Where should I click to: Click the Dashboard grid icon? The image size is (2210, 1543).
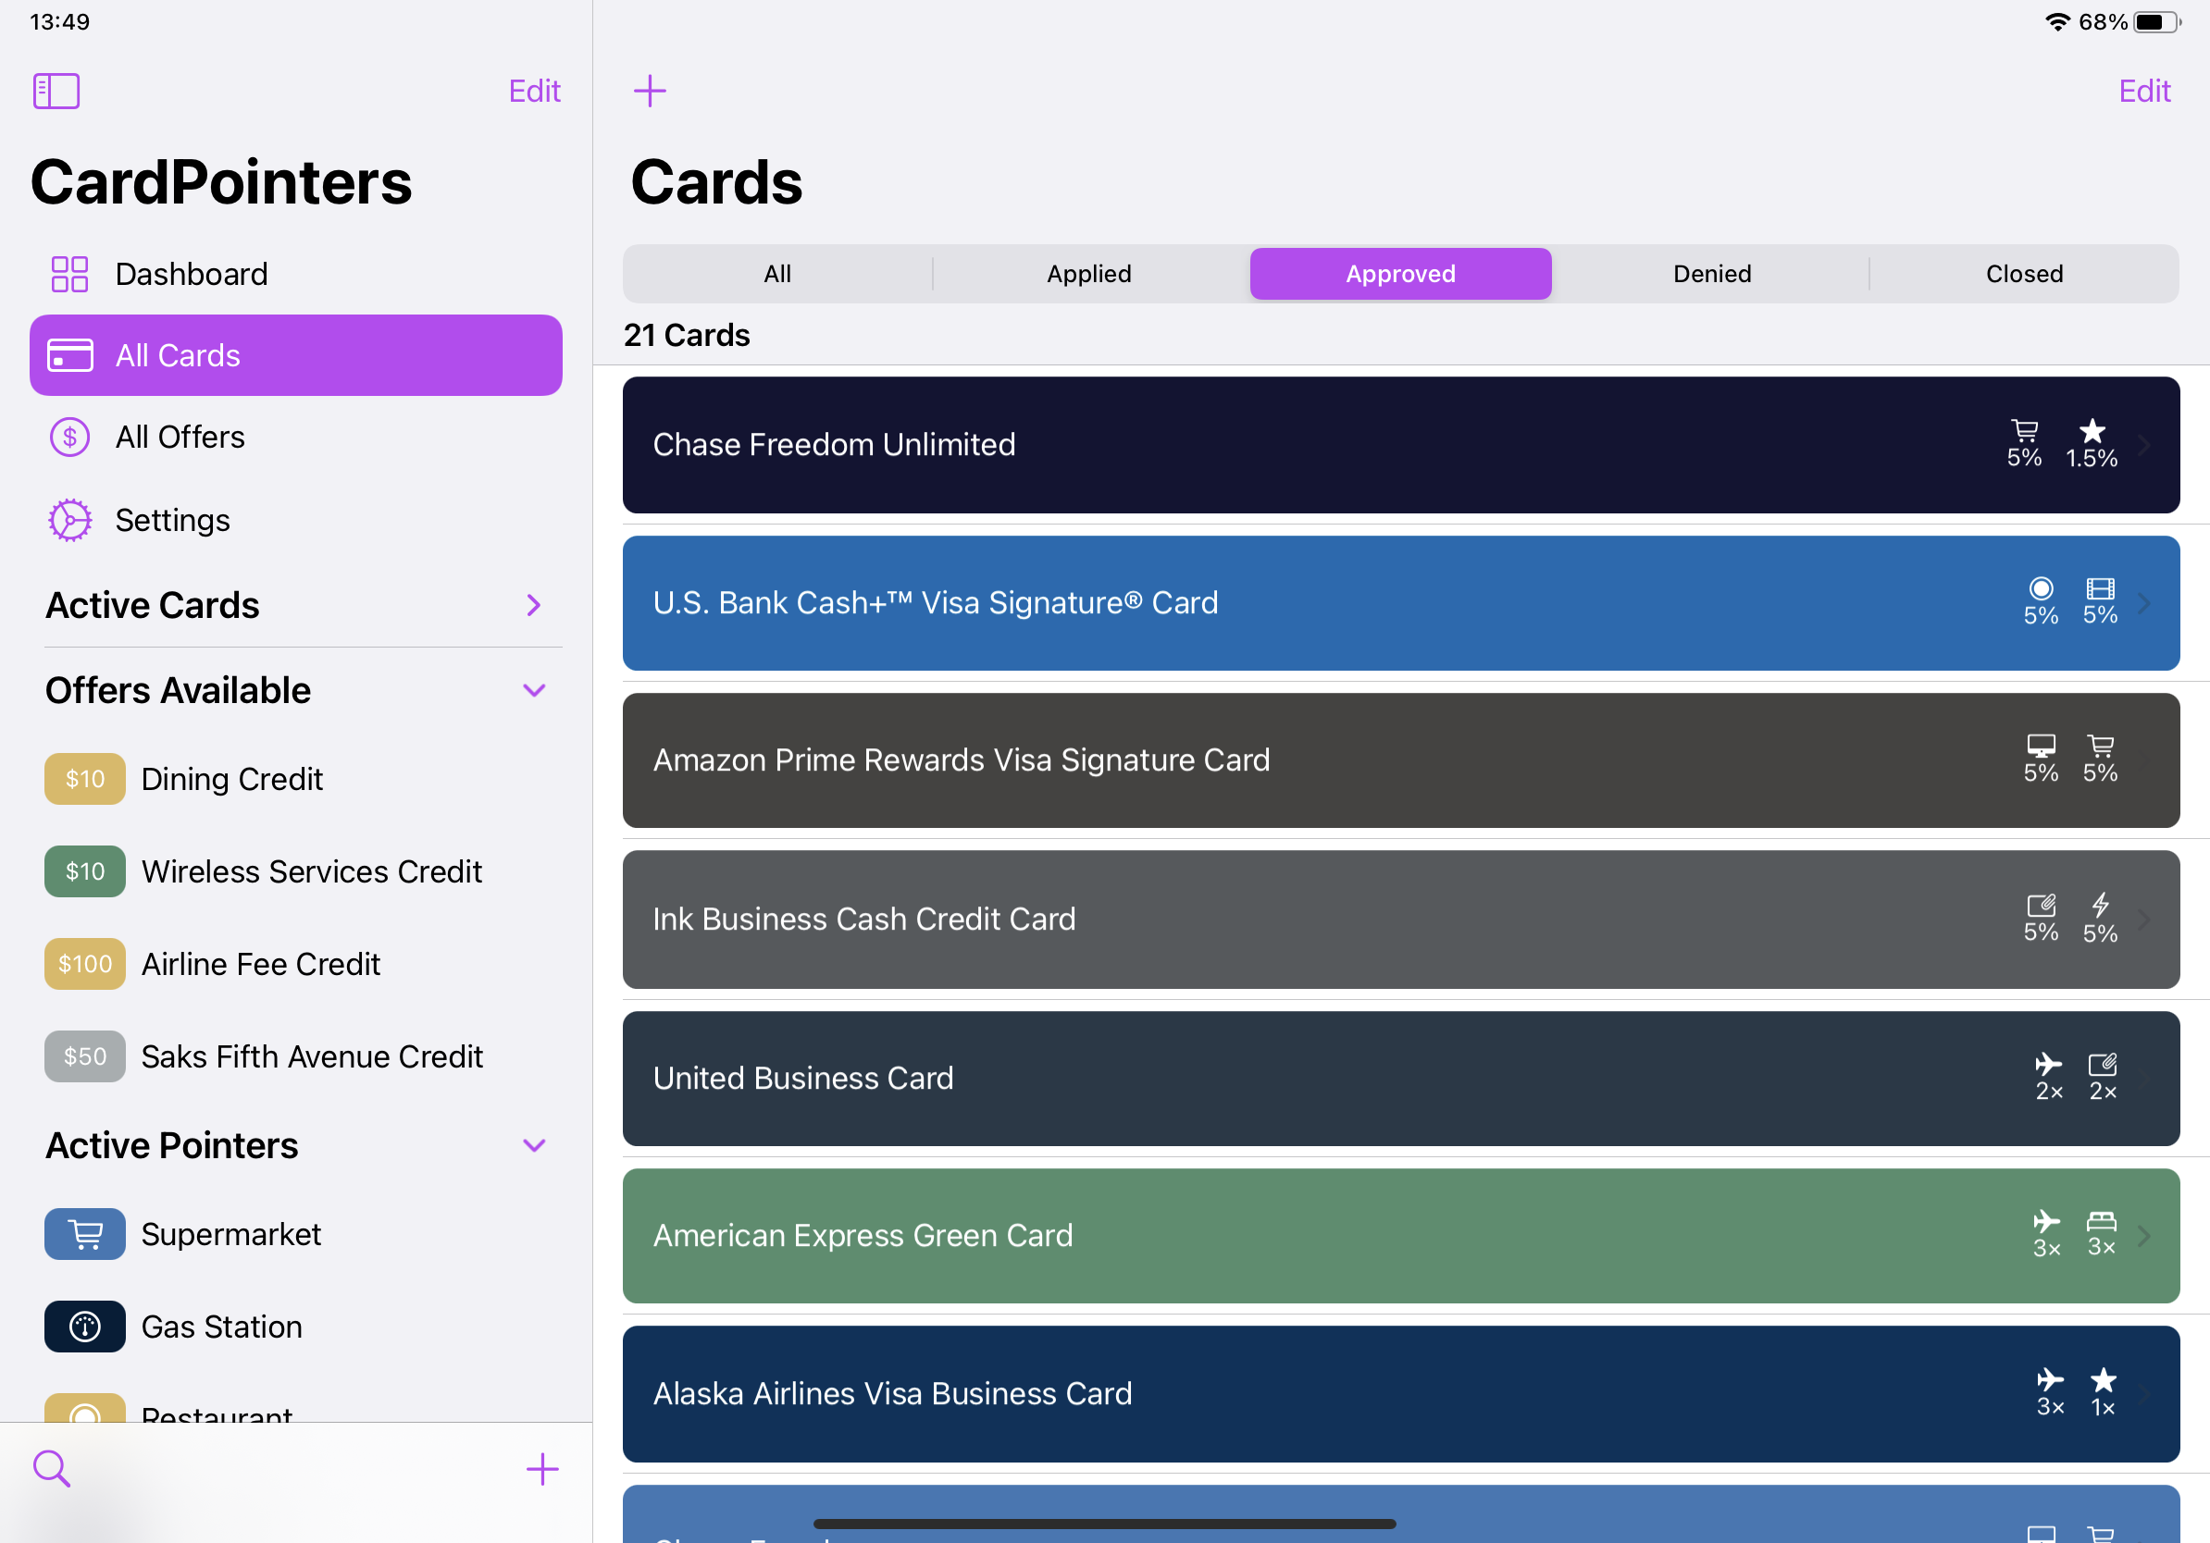[69, 274]
